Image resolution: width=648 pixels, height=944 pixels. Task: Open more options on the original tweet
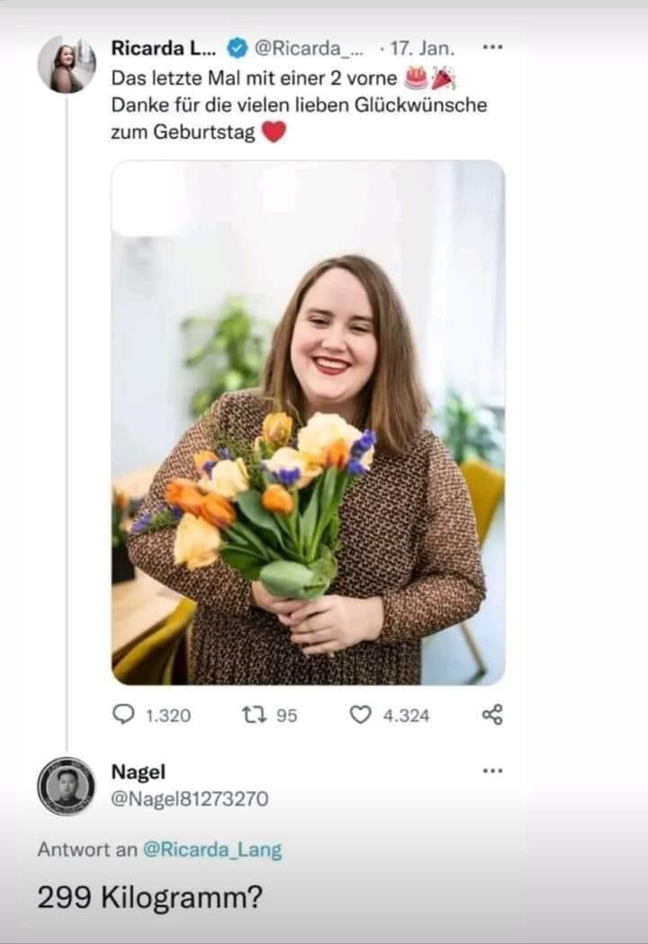coord(492,47)
